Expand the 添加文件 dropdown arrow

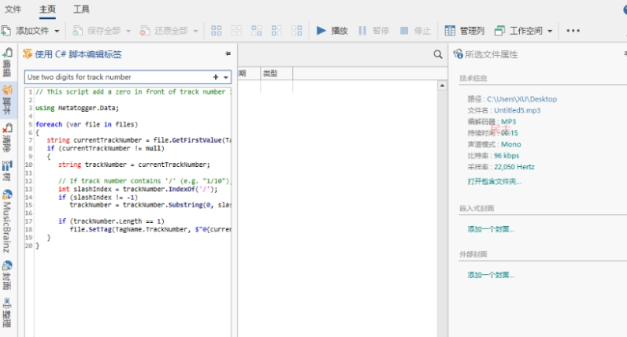(57, 31)
